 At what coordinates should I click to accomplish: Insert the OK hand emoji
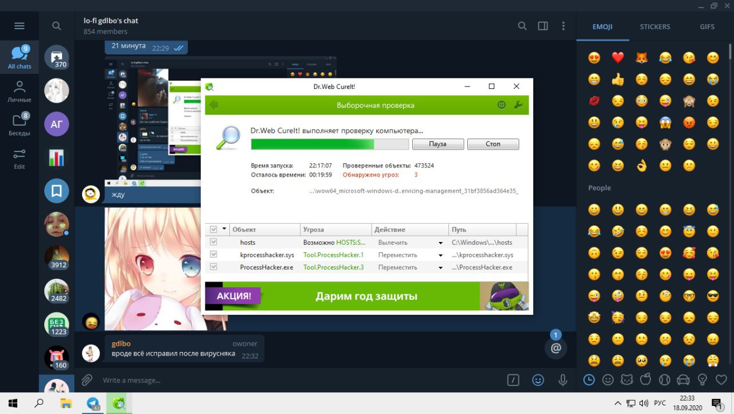641,166
